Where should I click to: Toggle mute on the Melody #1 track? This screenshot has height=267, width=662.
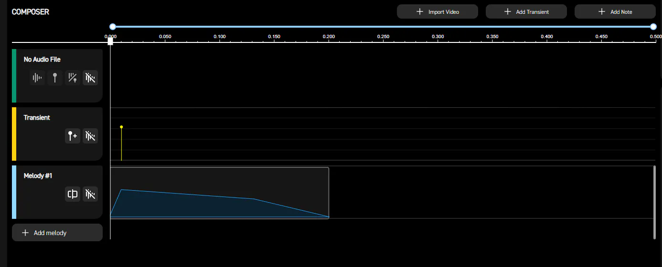click(90, 194)
